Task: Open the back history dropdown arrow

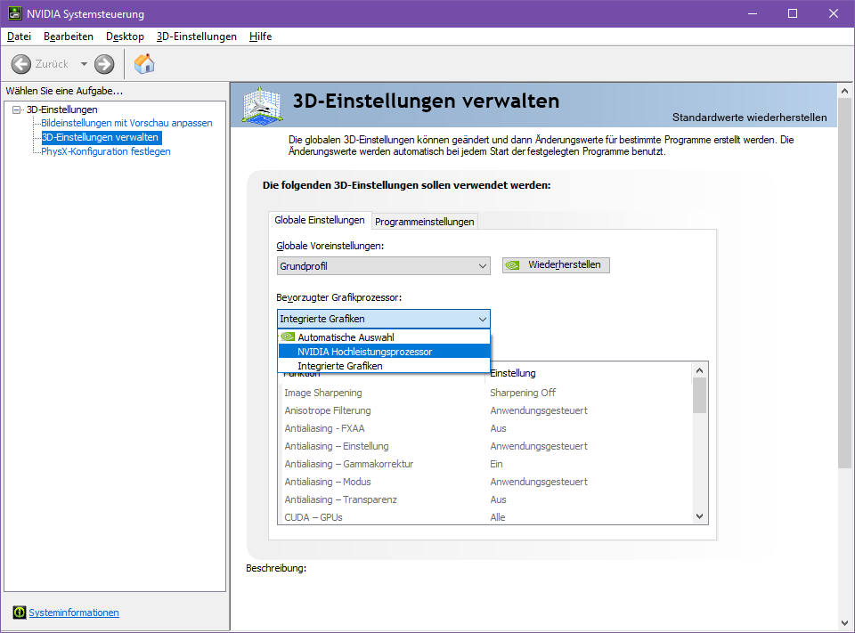Action: [84, 64]
